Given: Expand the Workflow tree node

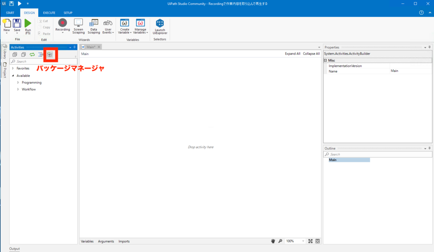Looking at the screenshot, I should [x=18, y=89].
